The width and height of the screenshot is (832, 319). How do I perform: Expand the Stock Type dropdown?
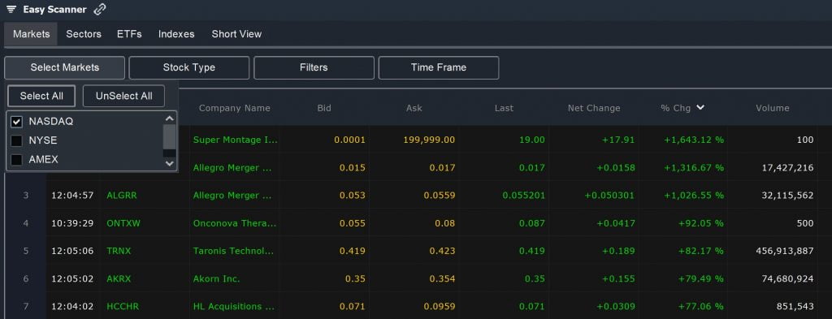[x=188, y=68]
